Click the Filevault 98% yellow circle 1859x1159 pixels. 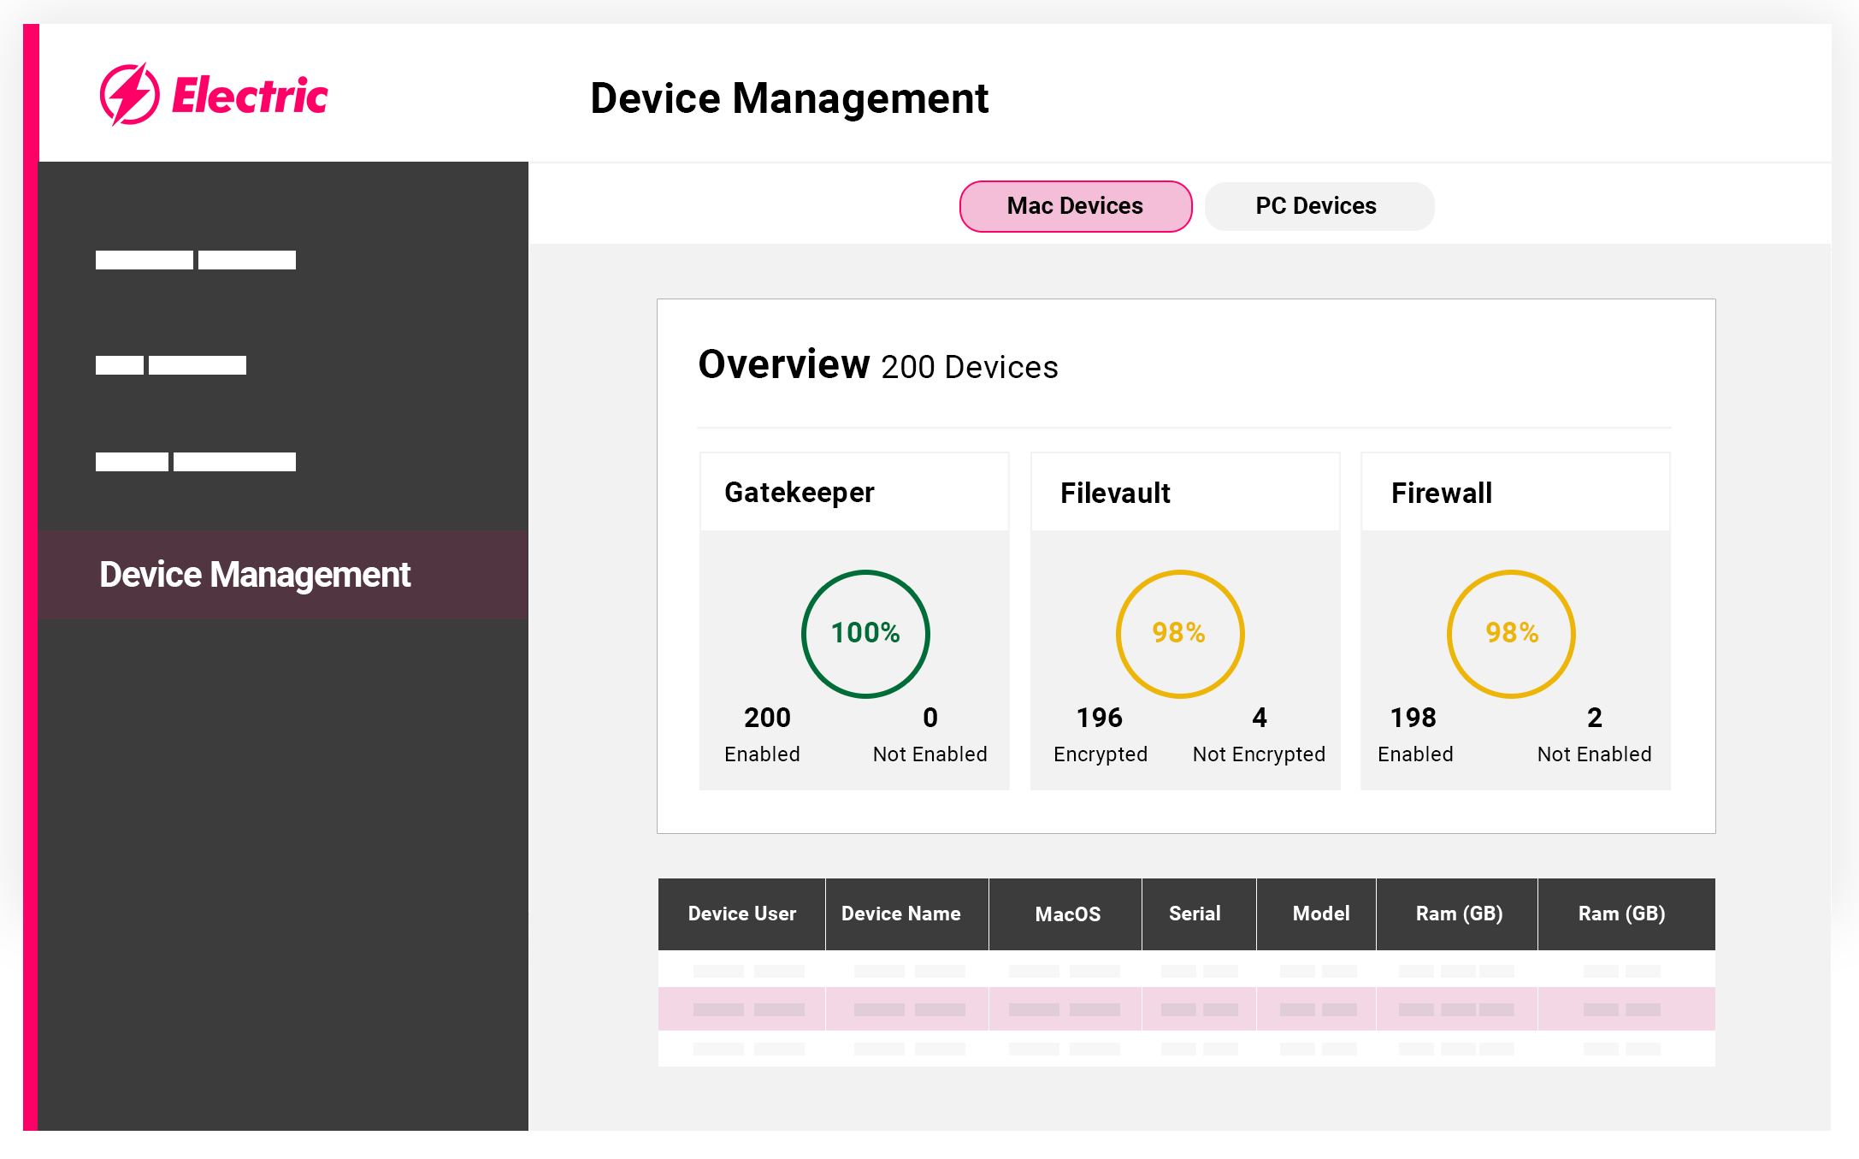point(1179,633)
